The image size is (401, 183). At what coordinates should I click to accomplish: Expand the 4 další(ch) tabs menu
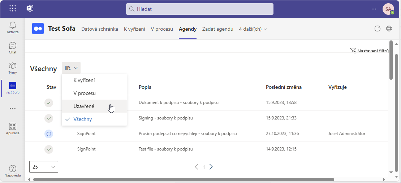point(253,29)
